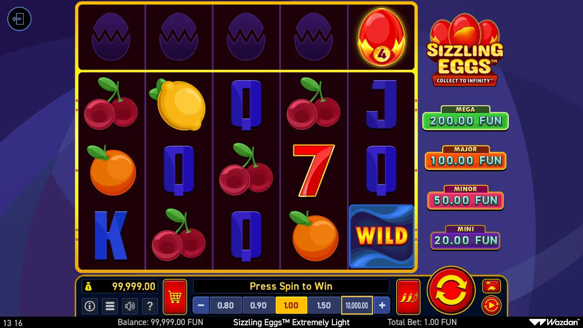Viewport: 583px width, 328px height.
Task: Click the red egg with number 4
Action: (x=382, y=37)
